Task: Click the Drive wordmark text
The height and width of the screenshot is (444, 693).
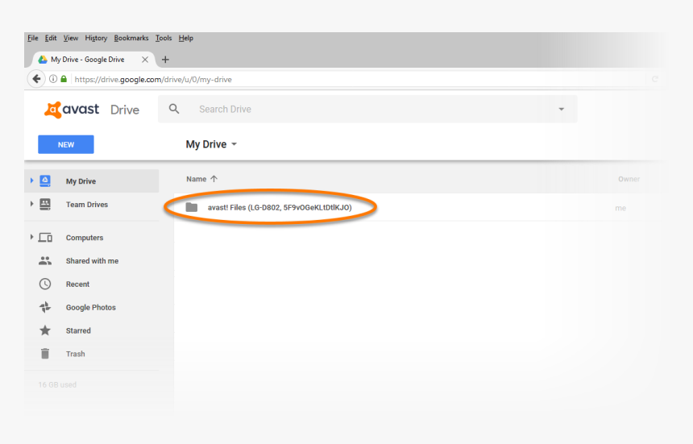Action: [125, 110]
